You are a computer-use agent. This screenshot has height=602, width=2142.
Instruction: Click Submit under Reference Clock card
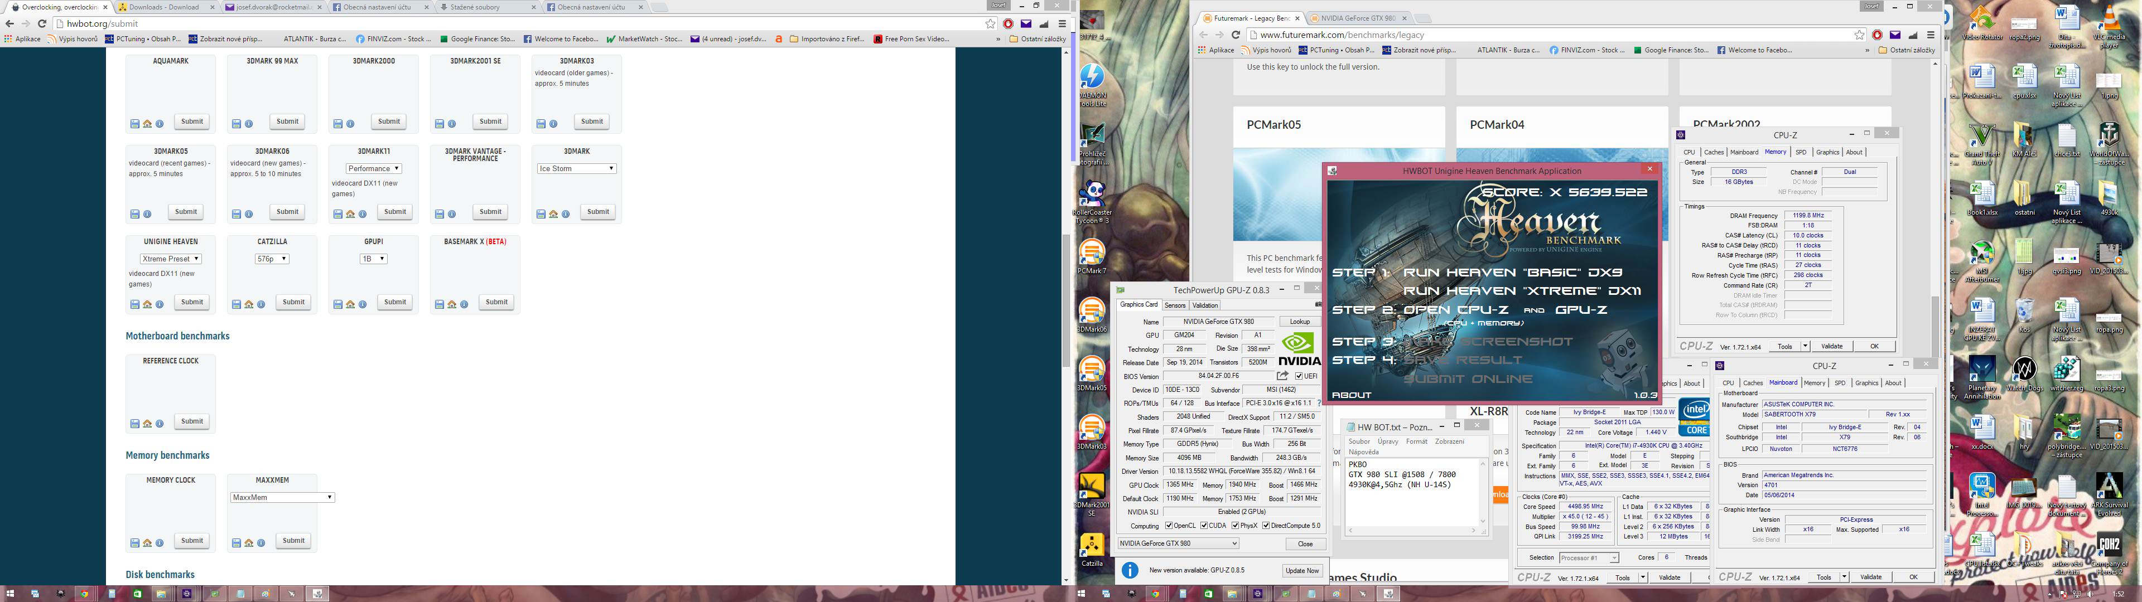click(192, 421)
